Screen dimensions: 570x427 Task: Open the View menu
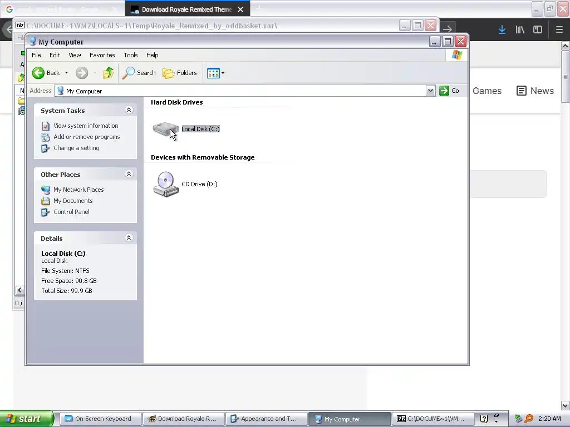(75, 55)
